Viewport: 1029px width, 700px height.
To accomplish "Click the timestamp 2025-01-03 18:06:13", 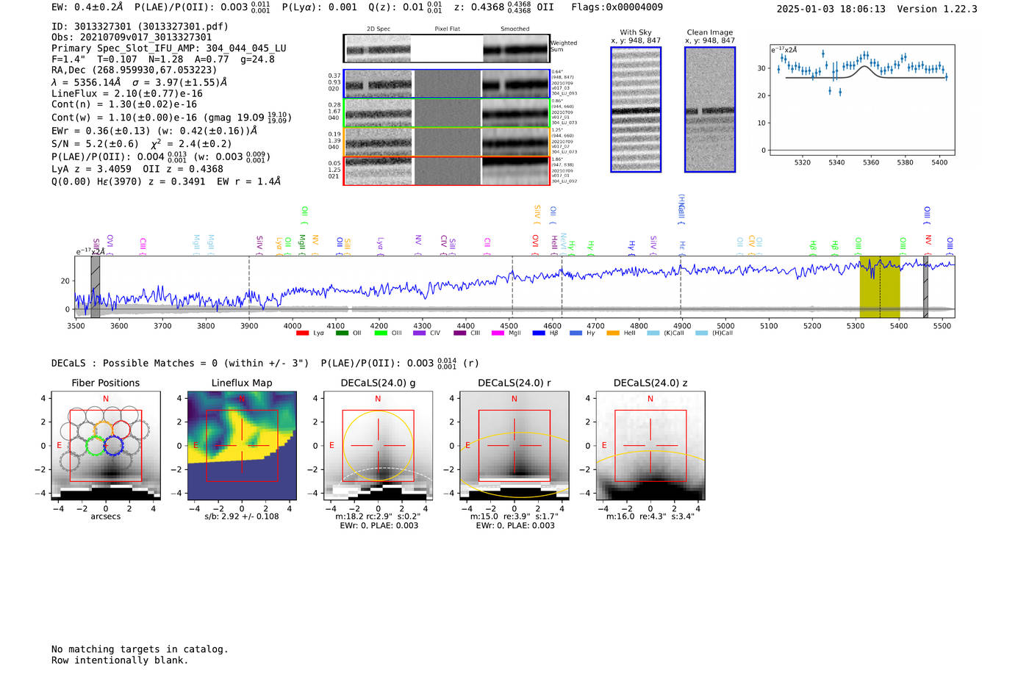I will [x=831, y=10].
